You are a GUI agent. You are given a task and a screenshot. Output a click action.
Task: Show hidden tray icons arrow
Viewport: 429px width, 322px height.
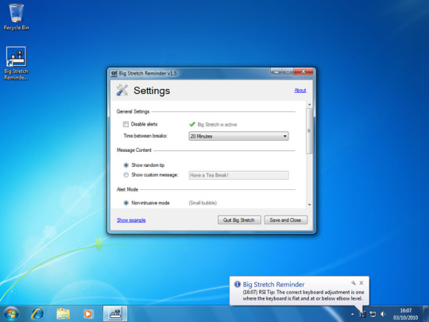353,314
